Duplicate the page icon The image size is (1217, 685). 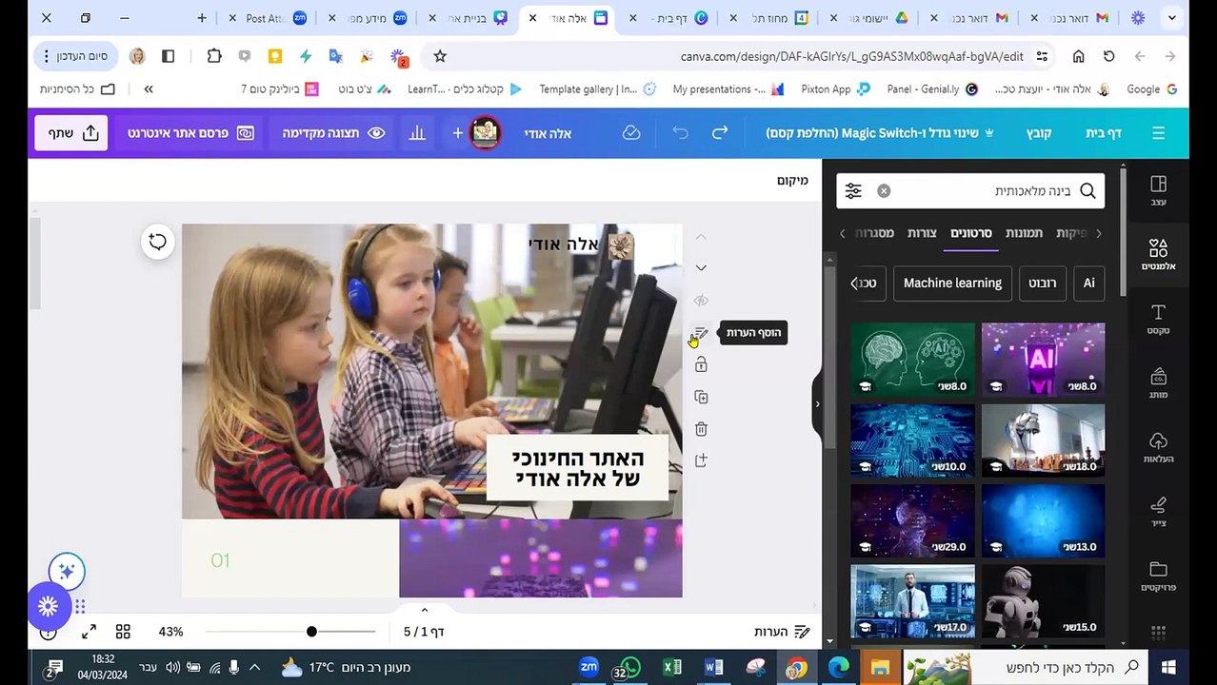point(701,397)
